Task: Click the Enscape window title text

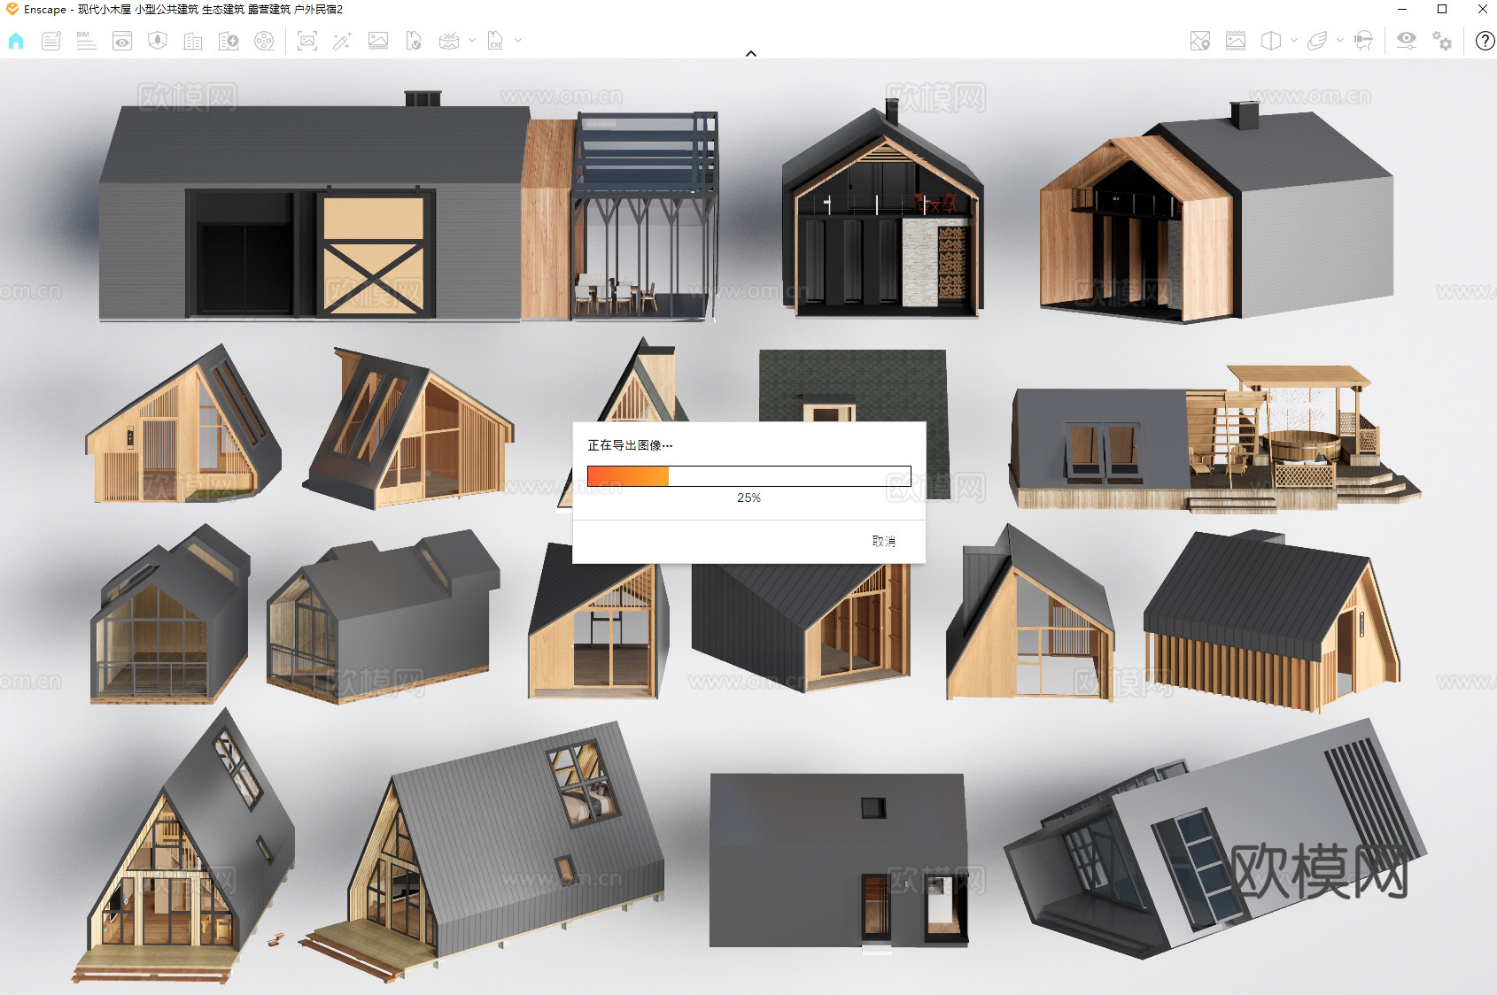Action: coord(183,10)
